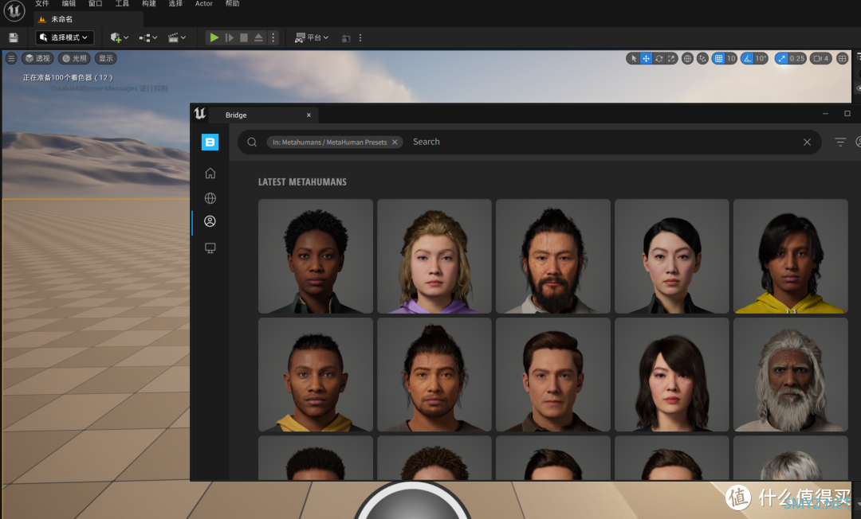Open the 工具 menu
Image resolution: width=861 pixels, height=519 pixels.
tap(123, 3)
